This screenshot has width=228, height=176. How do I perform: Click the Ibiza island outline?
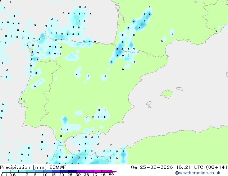[149, 103]
